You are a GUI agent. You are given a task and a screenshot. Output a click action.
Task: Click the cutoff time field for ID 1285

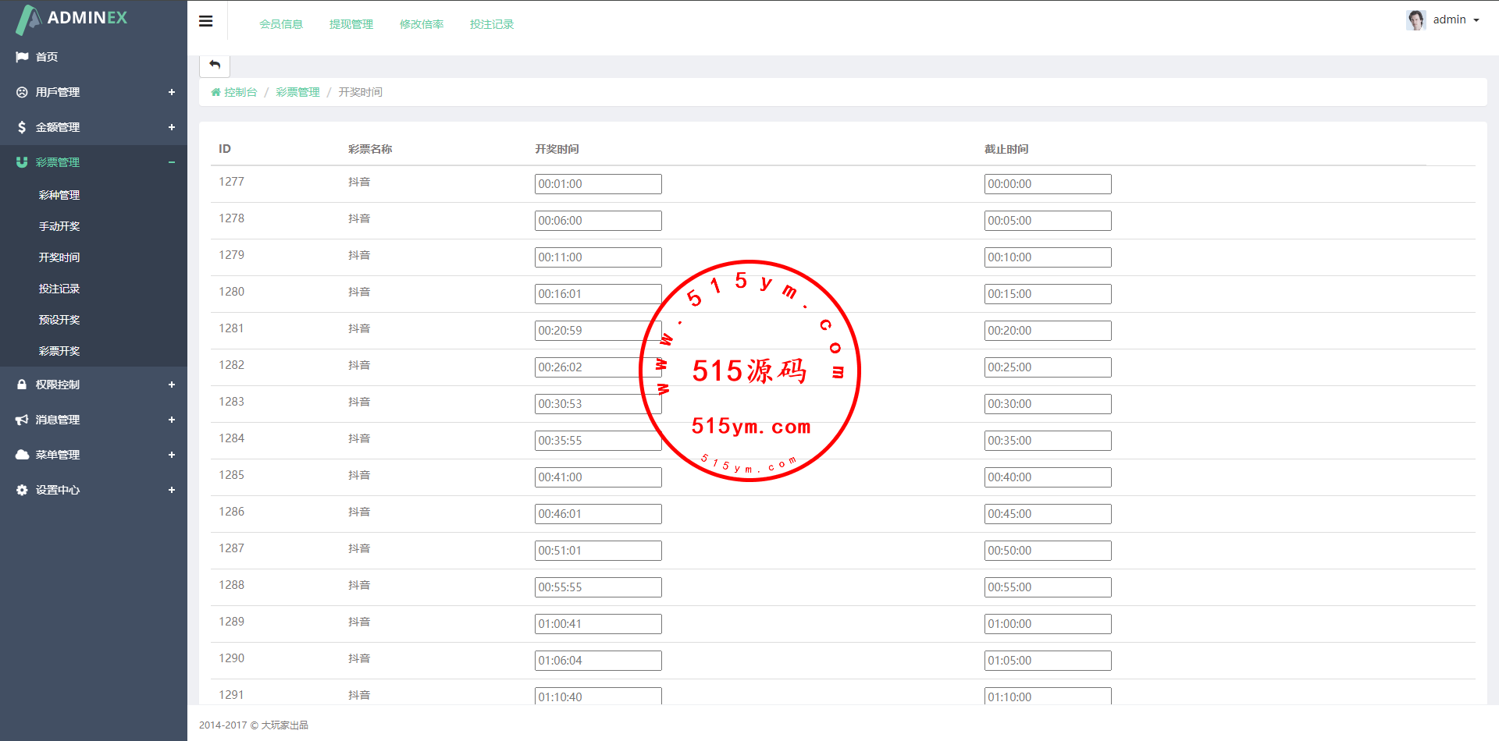1048,477
